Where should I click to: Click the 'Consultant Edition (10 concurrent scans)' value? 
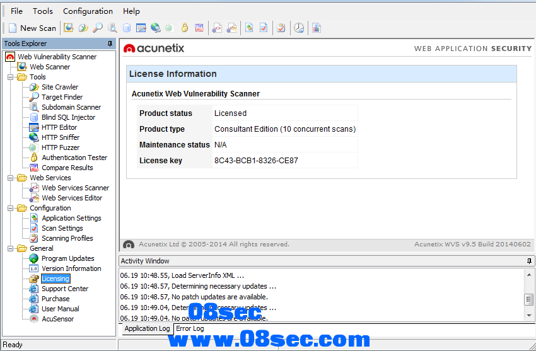(x=285, y=129)
